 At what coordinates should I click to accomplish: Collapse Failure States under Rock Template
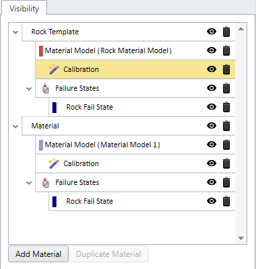pos(29,89)
